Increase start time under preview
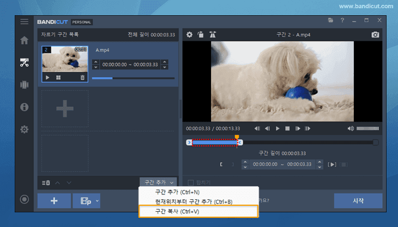This screenshot has height=227, width=398. coord(245,162)
